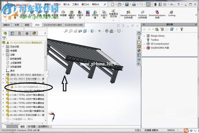Launch the SimulationXpress analysis wizard
This screenshot has height=133, width=199.
pyautogui.click(x=128, y=15)
